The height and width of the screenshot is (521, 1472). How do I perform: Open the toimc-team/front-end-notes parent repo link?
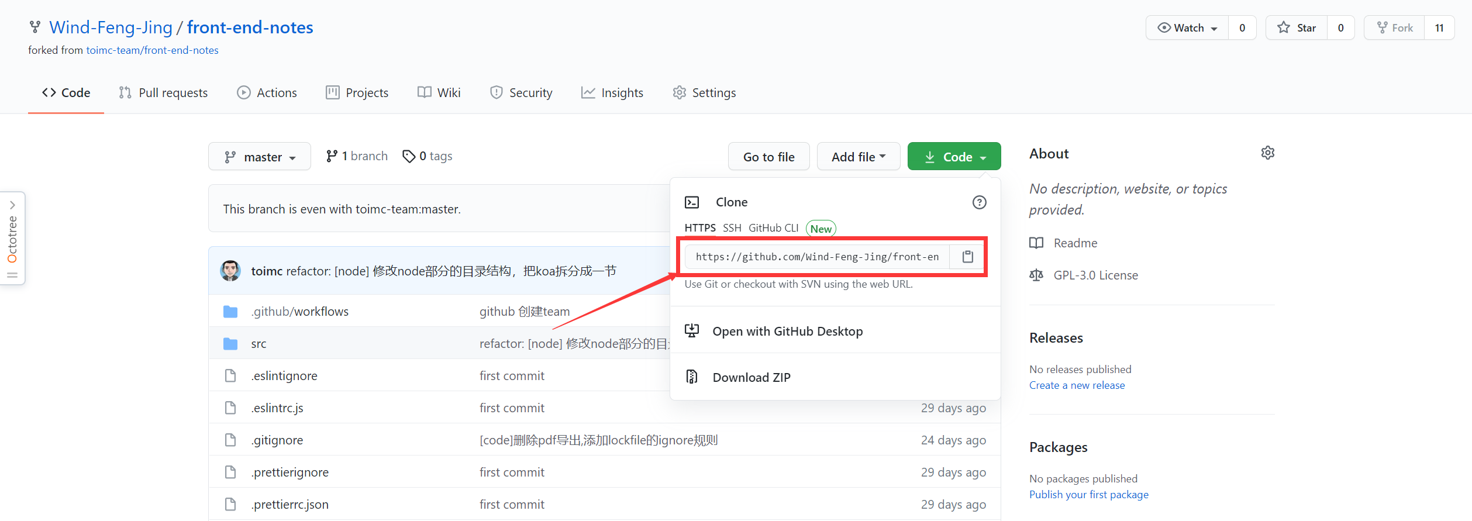click(x=152, y=50)
